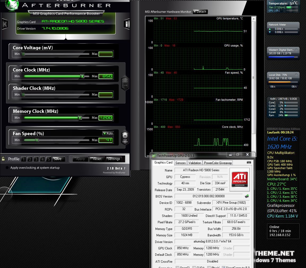The width and height of the screenshot is (306, 268).
Task: Click the Shader Clock value field
Action: point(106,95)
